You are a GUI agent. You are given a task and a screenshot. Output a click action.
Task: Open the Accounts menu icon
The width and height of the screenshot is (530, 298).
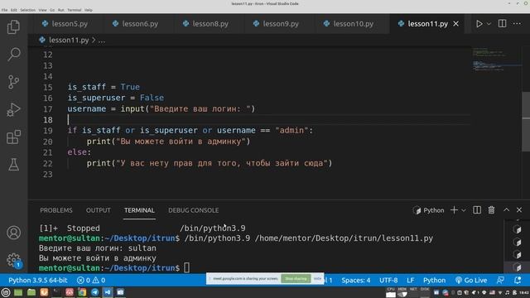tap(13, 233)
